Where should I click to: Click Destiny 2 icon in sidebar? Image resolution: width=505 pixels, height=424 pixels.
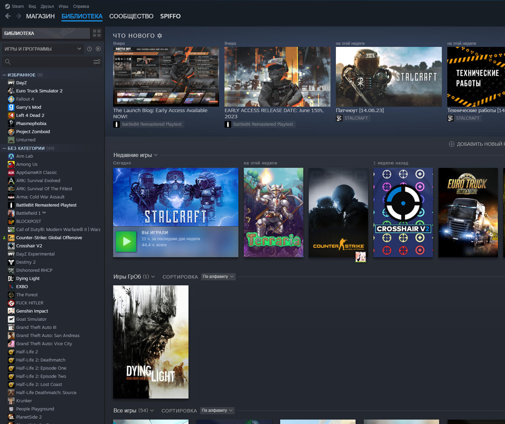11,262
